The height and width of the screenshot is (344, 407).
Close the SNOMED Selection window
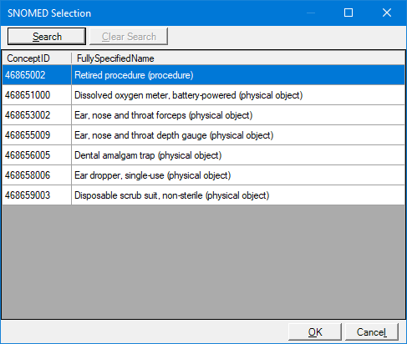coord(387,13)
